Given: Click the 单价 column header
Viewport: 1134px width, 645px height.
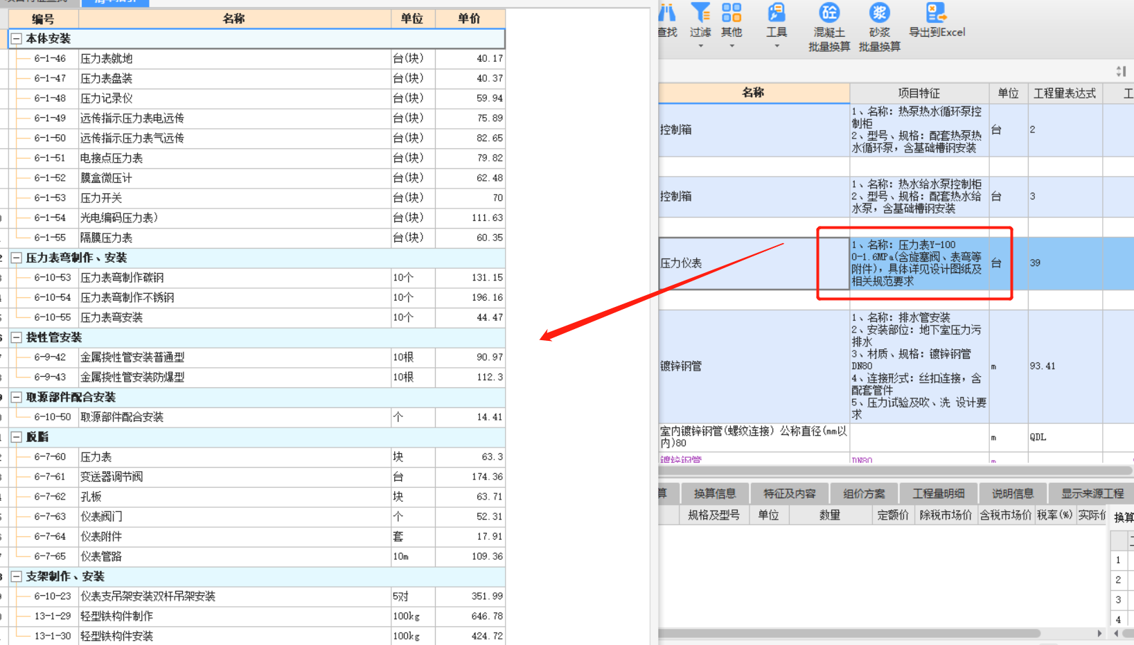Looking at the screenshot, I should coord(470,19).
